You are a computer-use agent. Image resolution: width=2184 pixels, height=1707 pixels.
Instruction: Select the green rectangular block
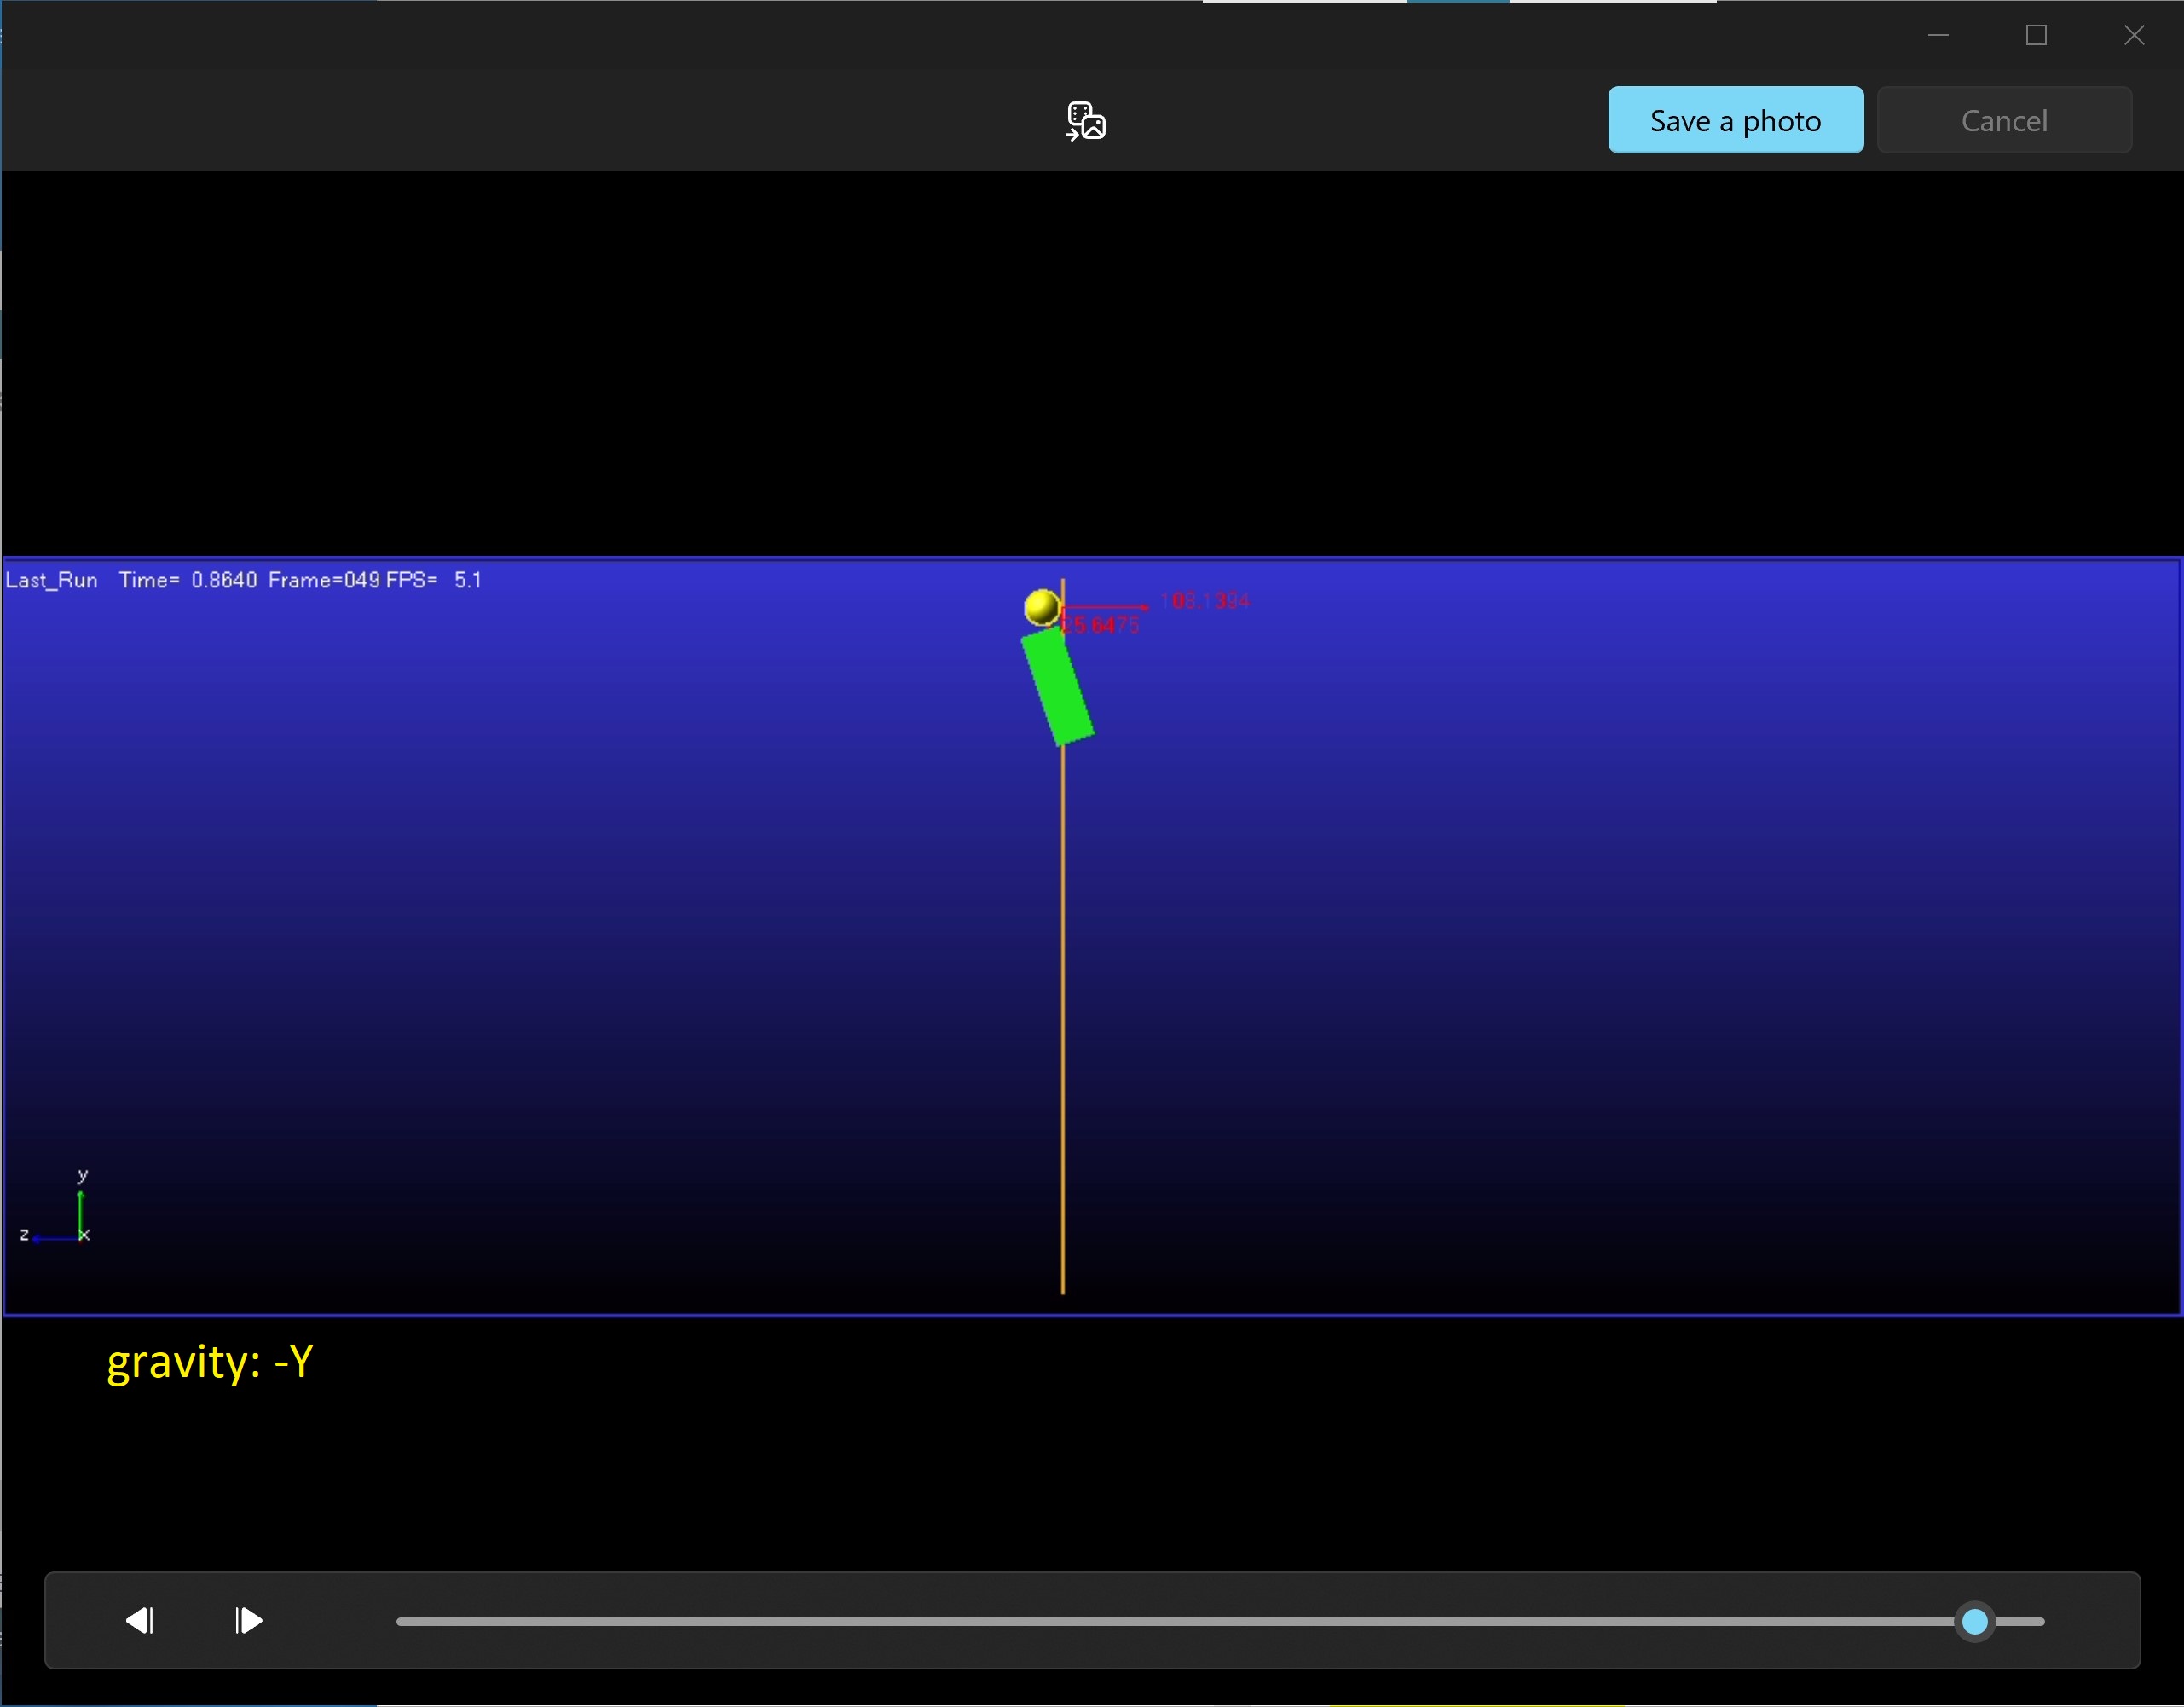click(x=1057, y=688)
